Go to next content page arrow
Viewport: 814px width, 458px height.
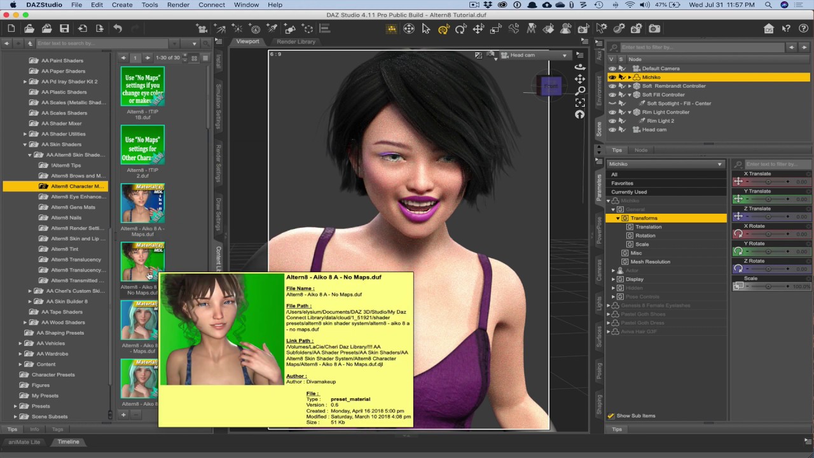click(148, 58)
